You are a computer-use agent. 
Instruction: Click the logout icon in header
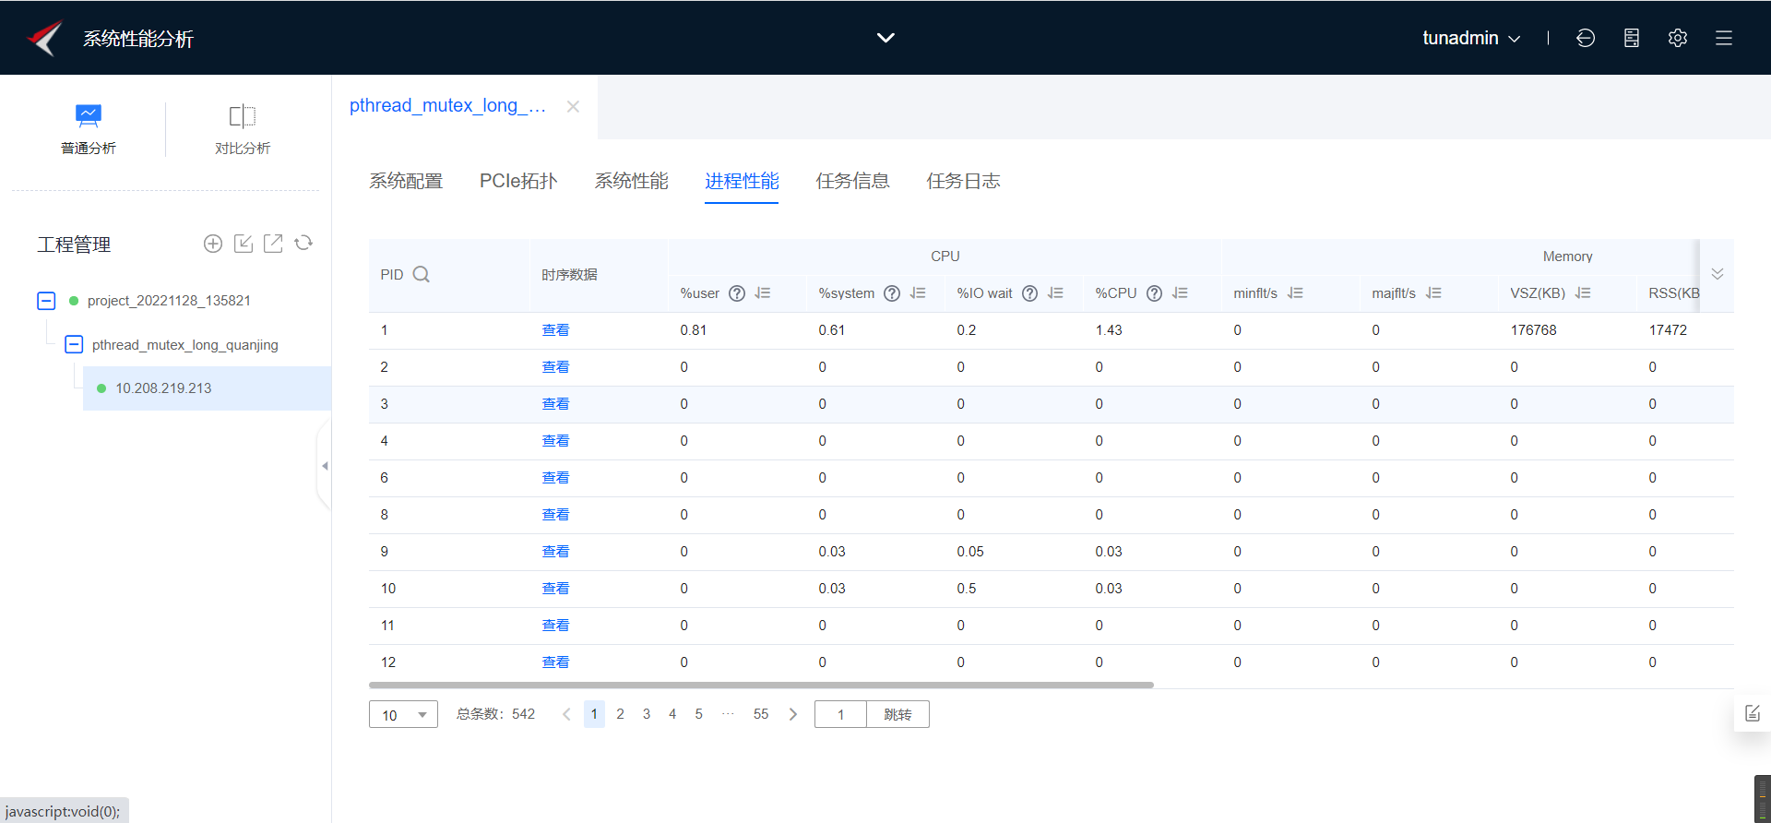(x=1586, y=38)
